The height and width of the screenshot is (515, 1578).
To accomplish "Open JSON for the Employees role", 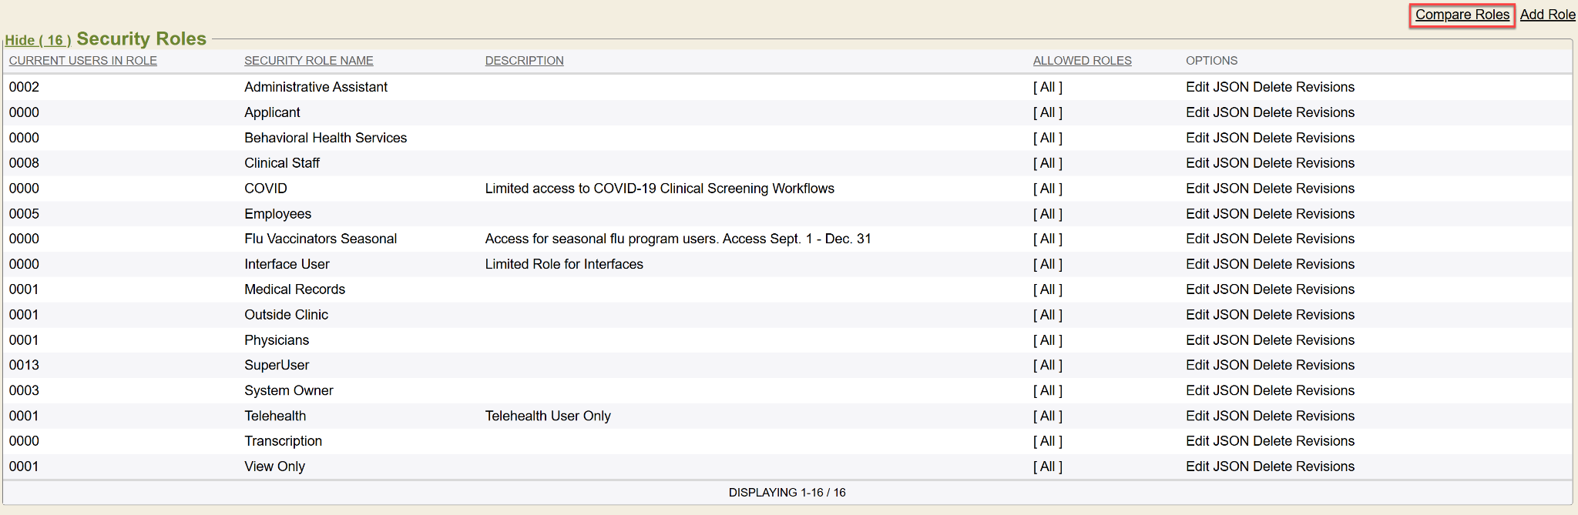I will 1231,214.
